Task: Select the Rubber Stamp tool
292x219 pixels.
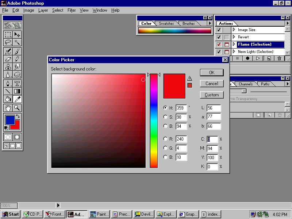Action: coord(8,67)
